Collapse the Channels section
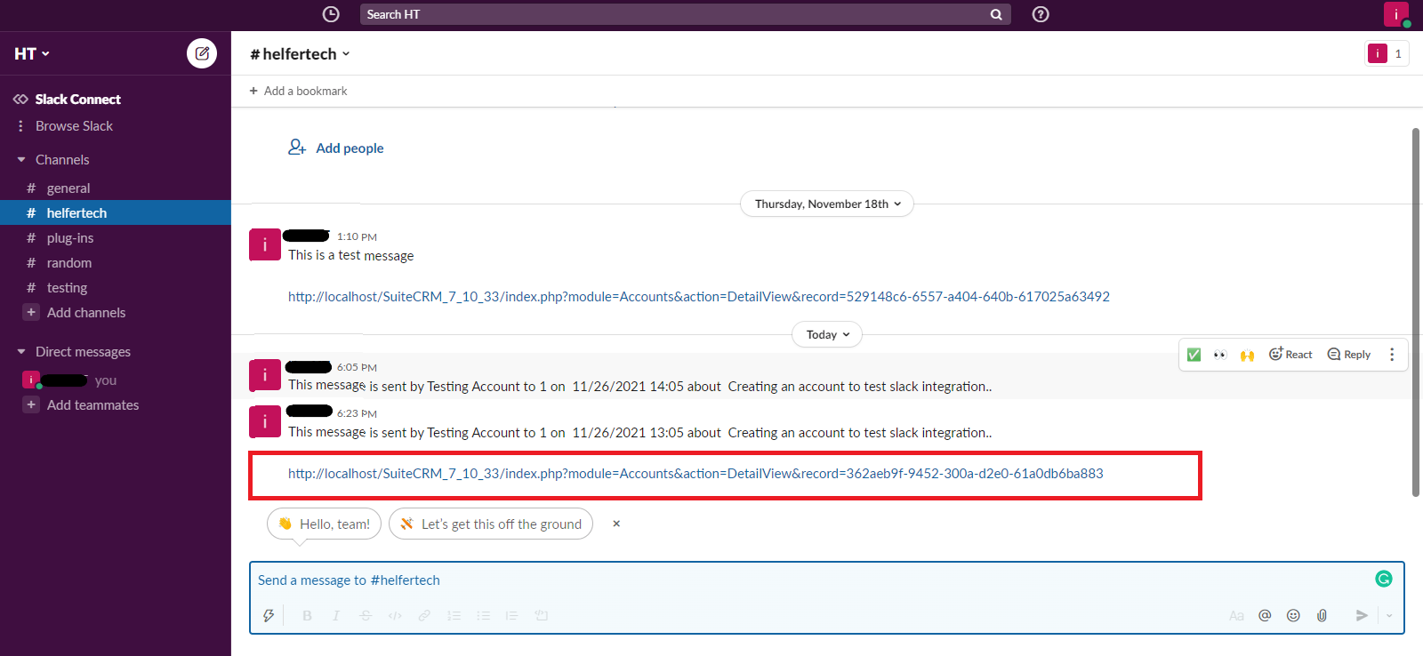Viewport: 1423px width, 656px height. tap(21, 160)
